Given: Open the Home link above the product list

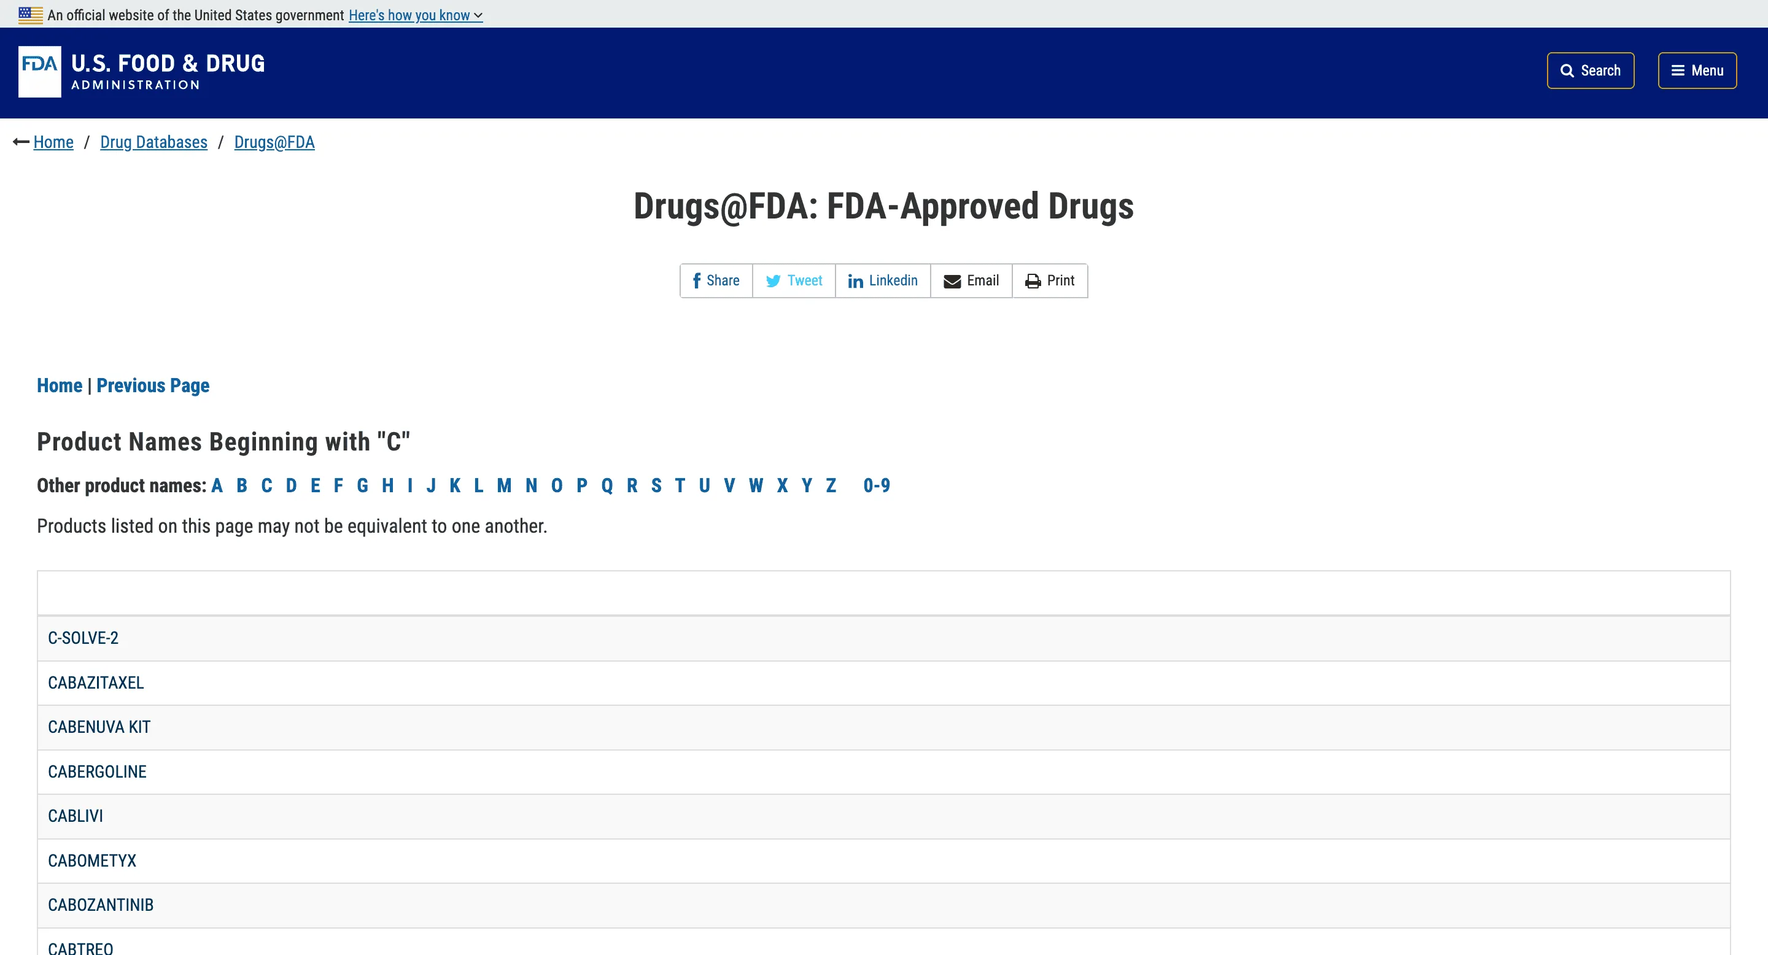Looking at the screenshot, I should click(x=59, y=385).
